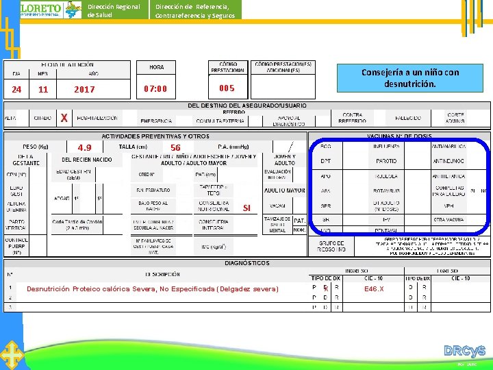Click the regional emblem beside the LORETO logo
The image size is (493, 370).
point(73,10)
